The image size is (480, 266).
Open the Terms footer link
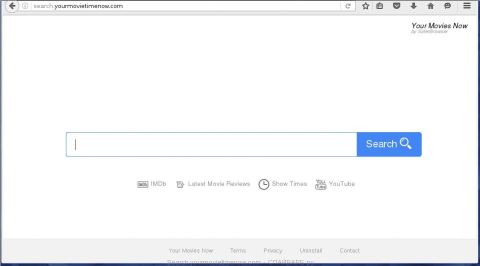point(238,250)
